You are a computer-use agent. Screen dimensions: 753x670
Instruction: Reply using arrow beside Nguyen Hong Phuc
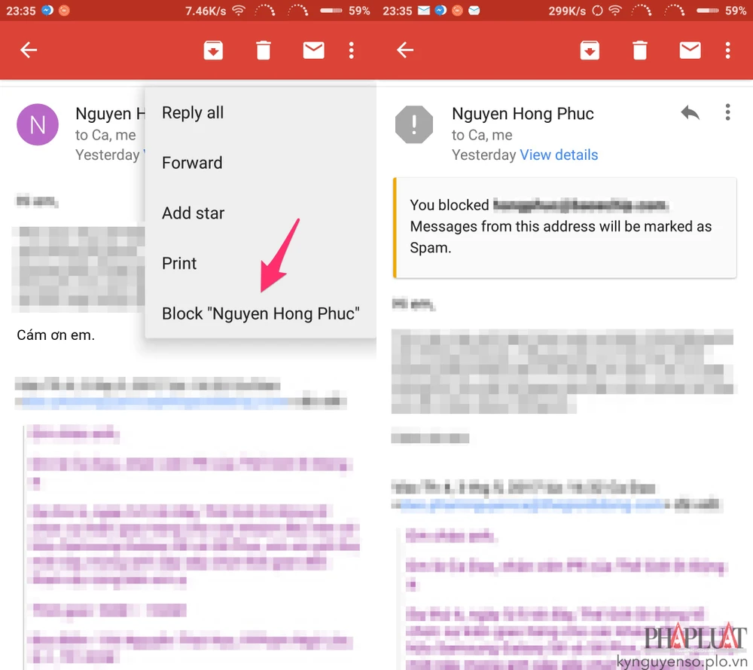(690, 113)
